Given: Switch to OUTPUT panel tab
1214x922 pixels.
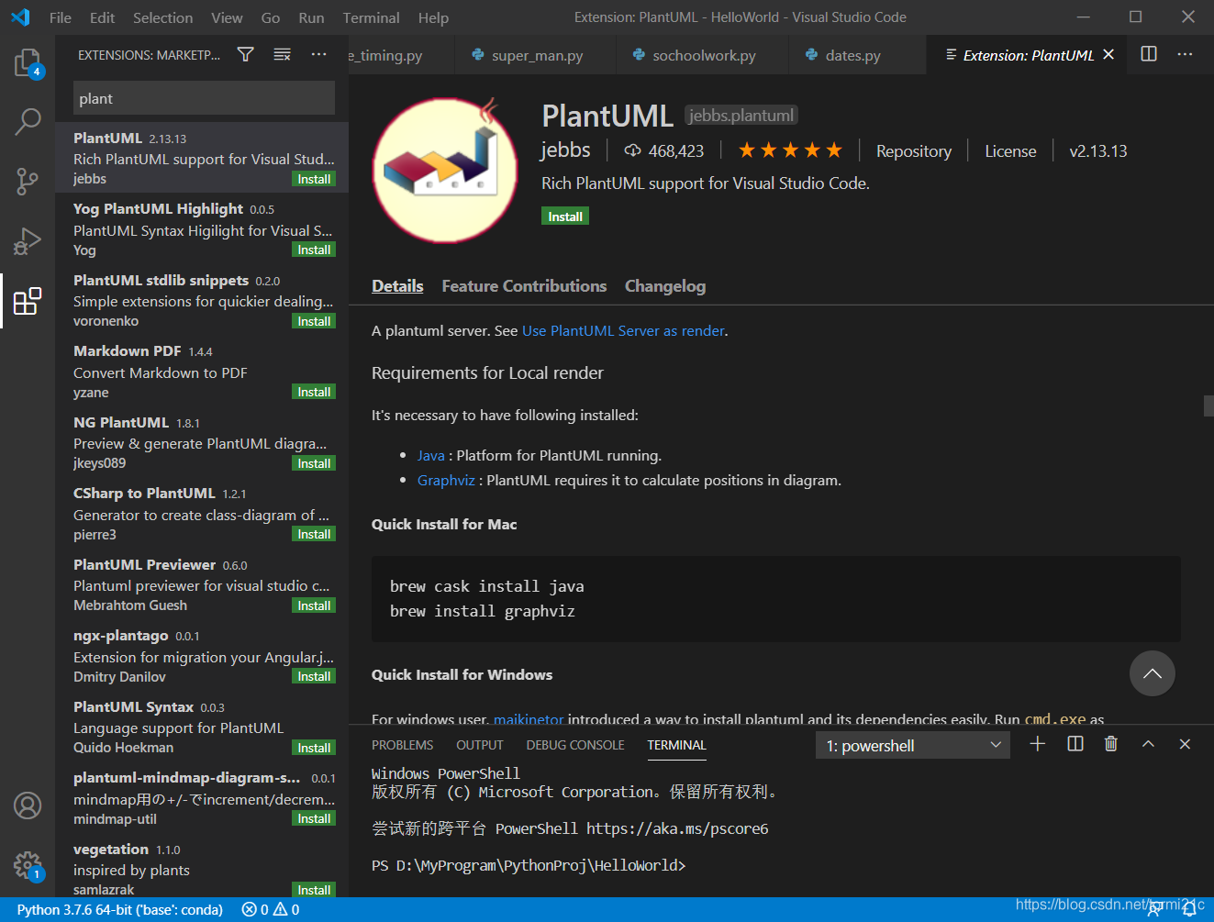Looking at the screenshot, I should pyautogui.click(x=480, y=745).
